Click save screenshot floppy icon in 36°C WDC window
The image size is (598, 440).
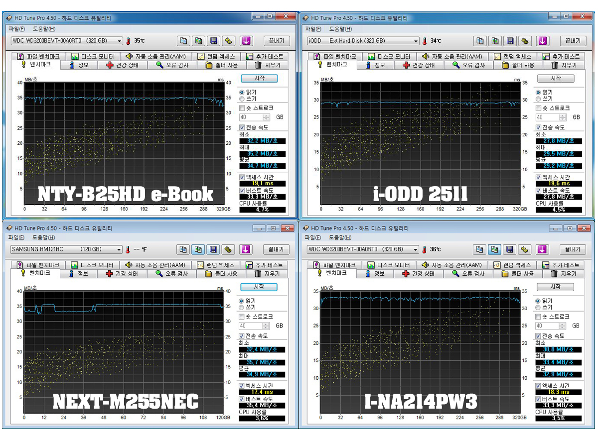click(x=510, y=249)
